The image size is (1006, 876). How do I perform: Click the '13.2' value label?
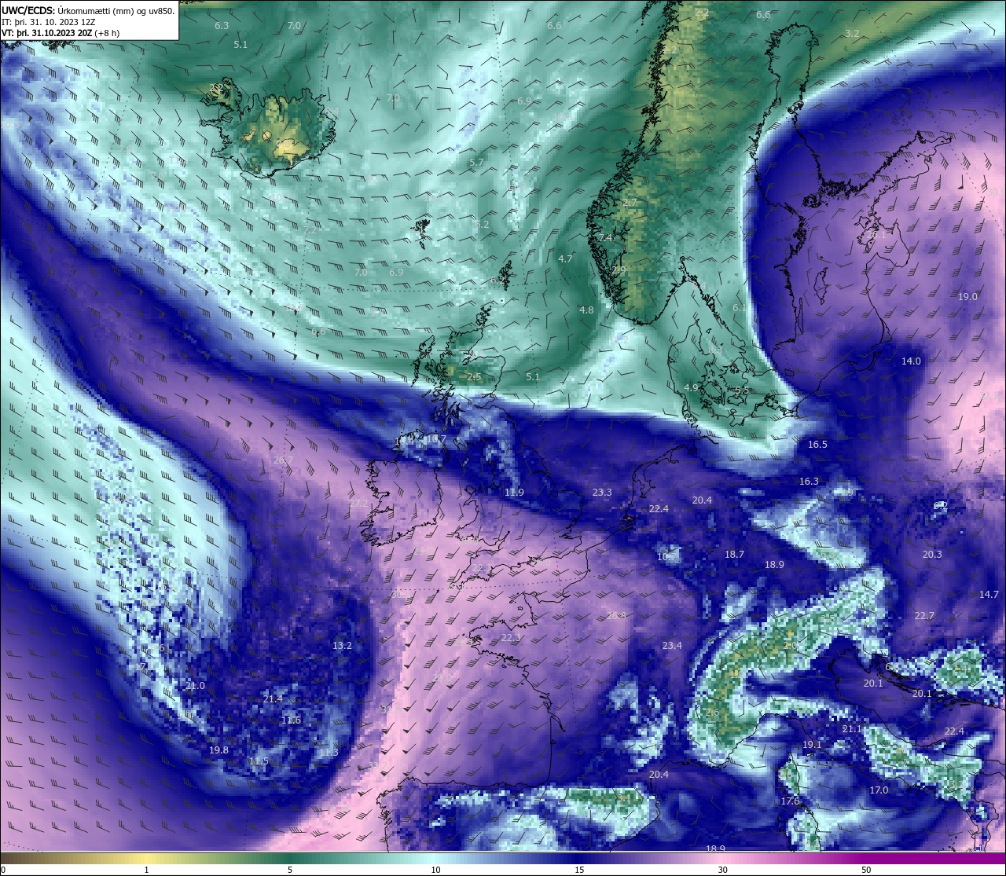click(x=342, y=646)
